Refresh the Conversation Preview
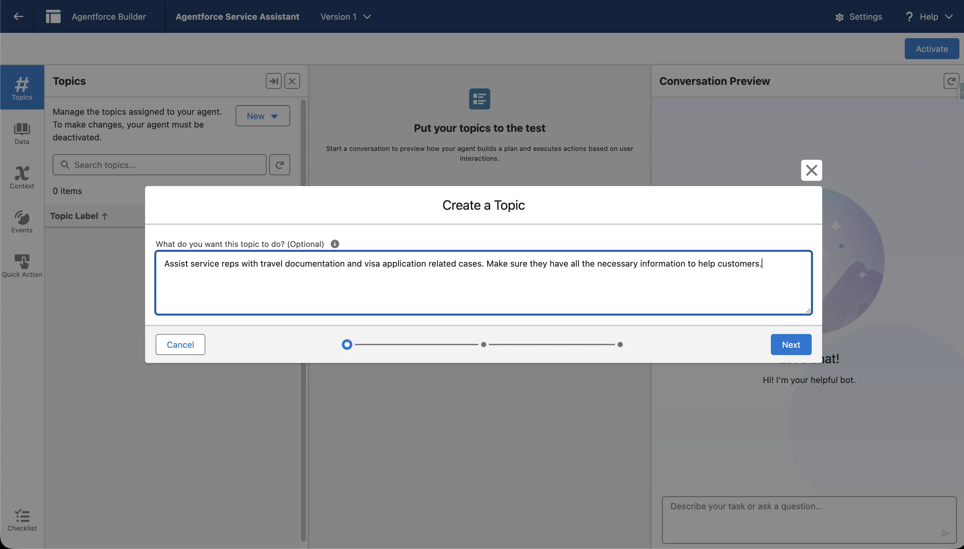Screen dimensions: 964x549 [951, 81]
